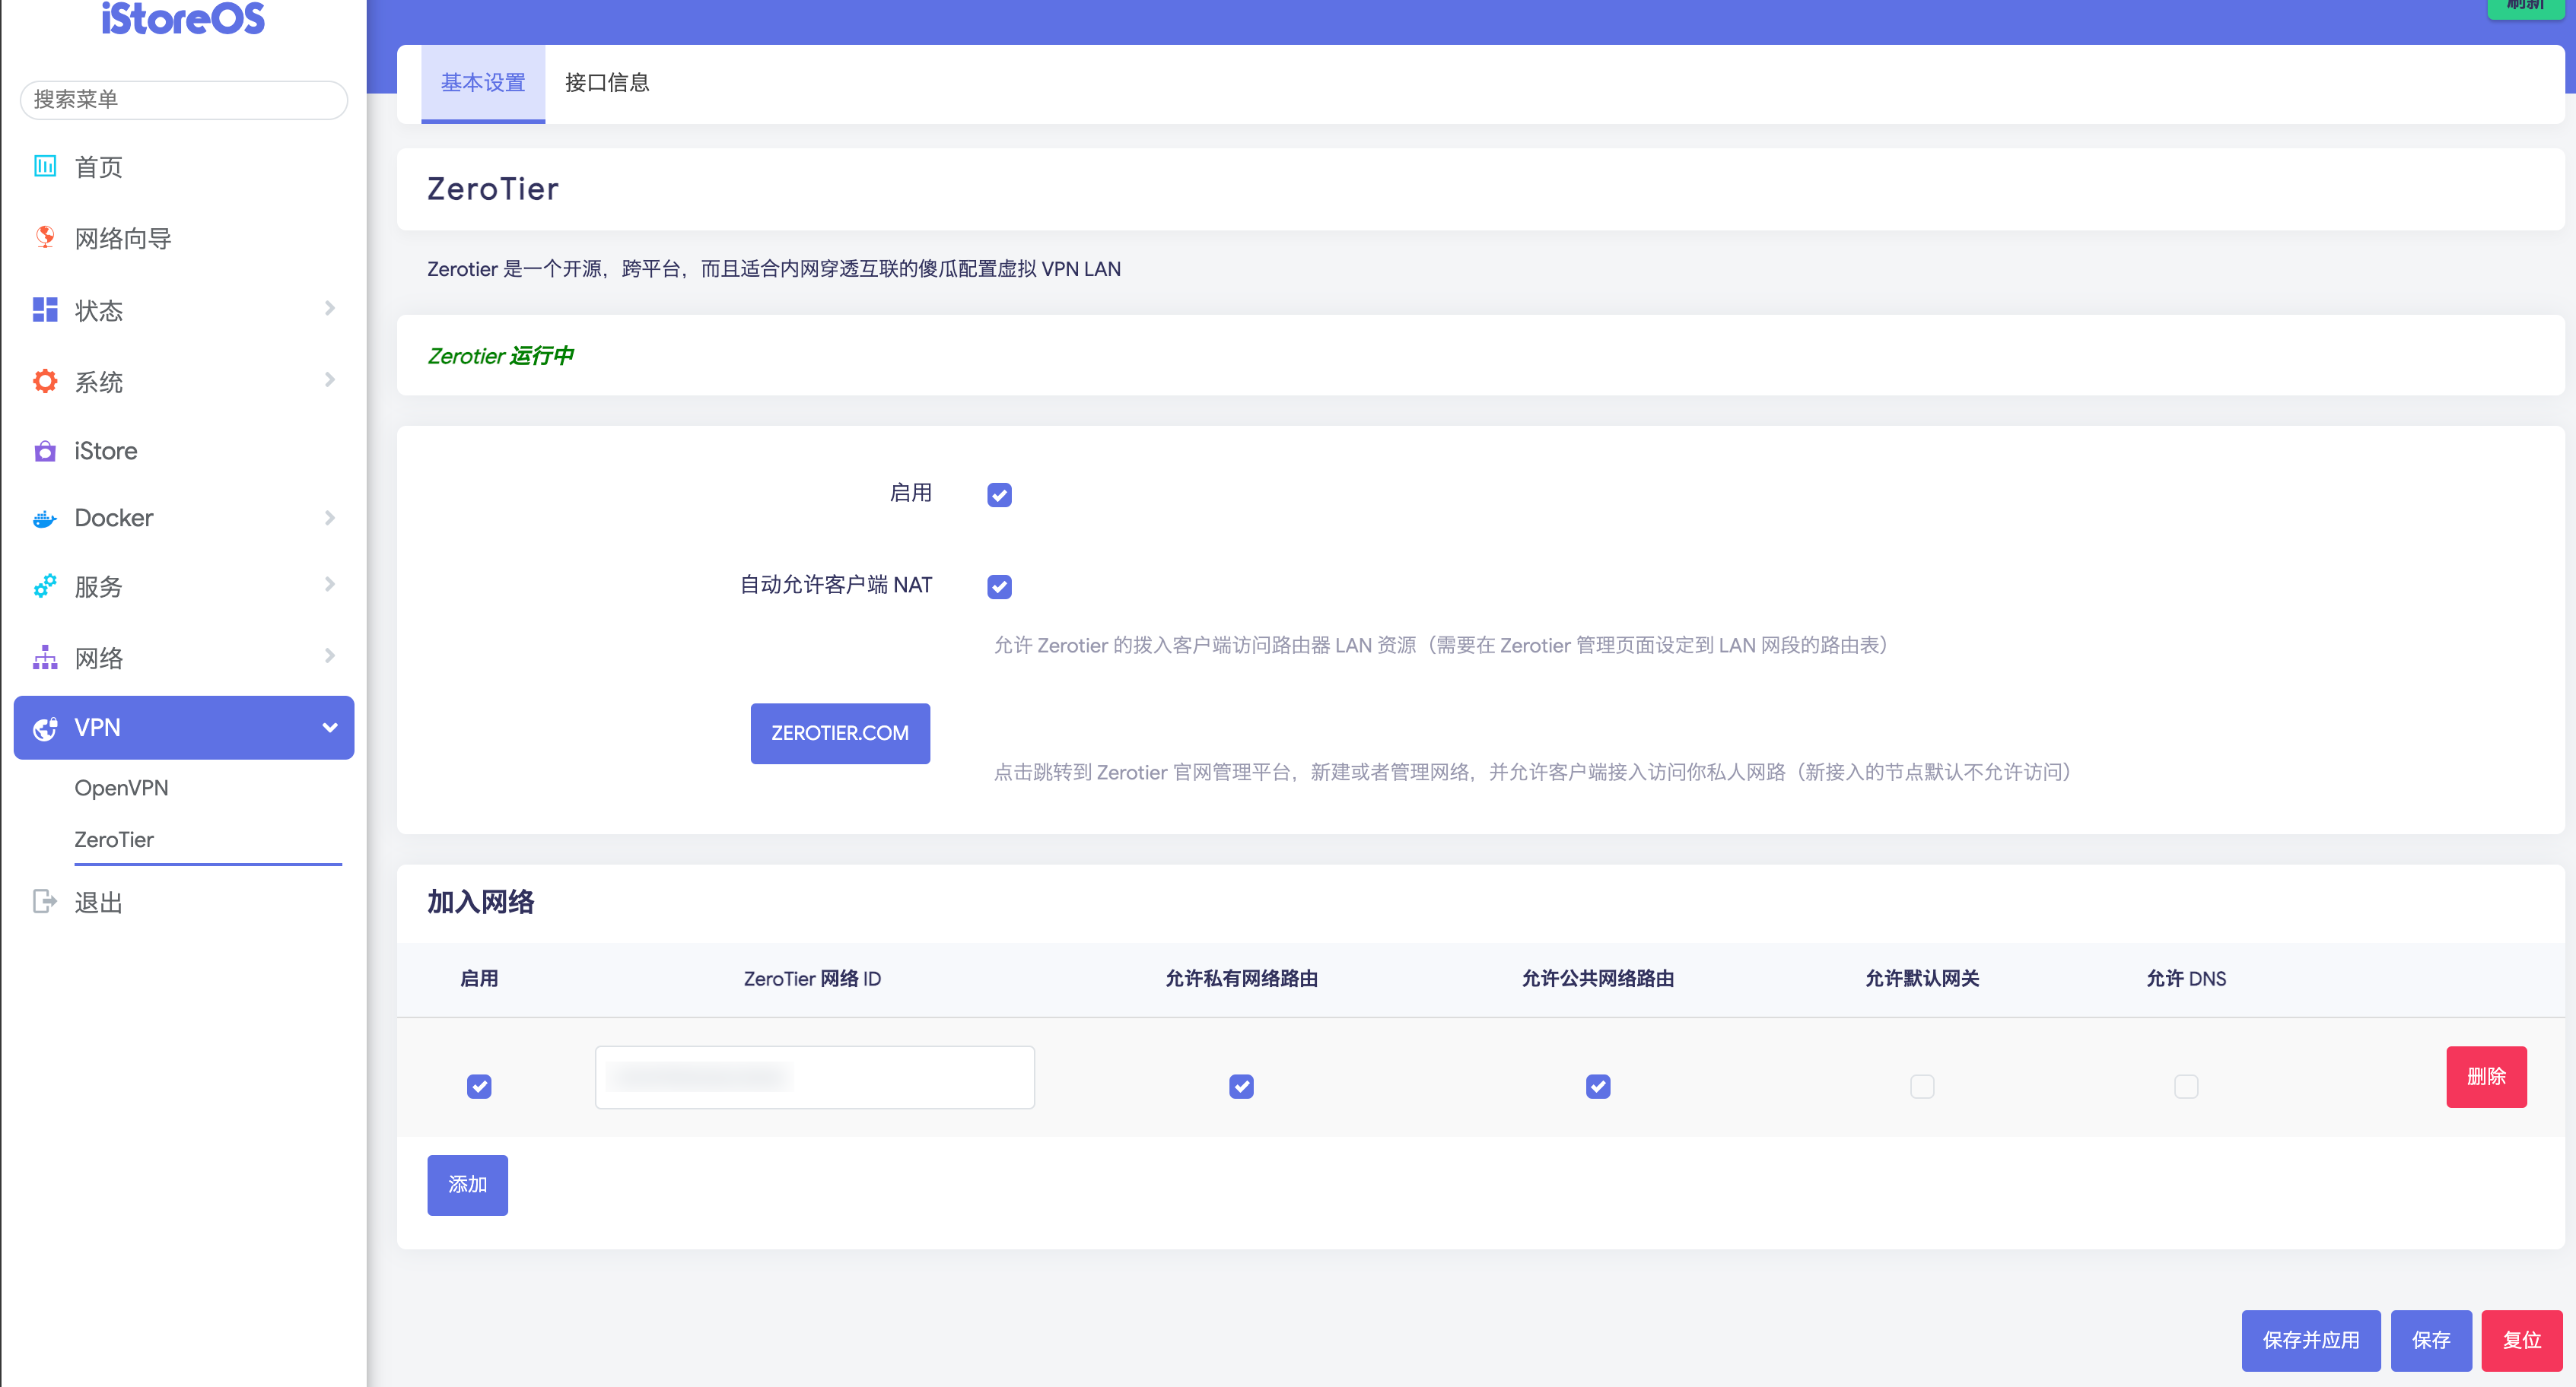
Task: Click 允许默认网关 column header
Action: (1922, 979)
